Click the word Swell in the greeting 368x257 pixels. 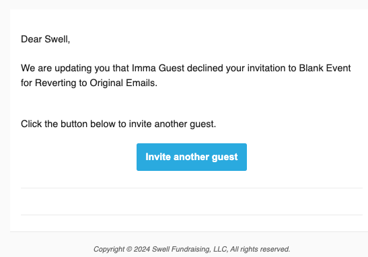[x=57, y=39]
